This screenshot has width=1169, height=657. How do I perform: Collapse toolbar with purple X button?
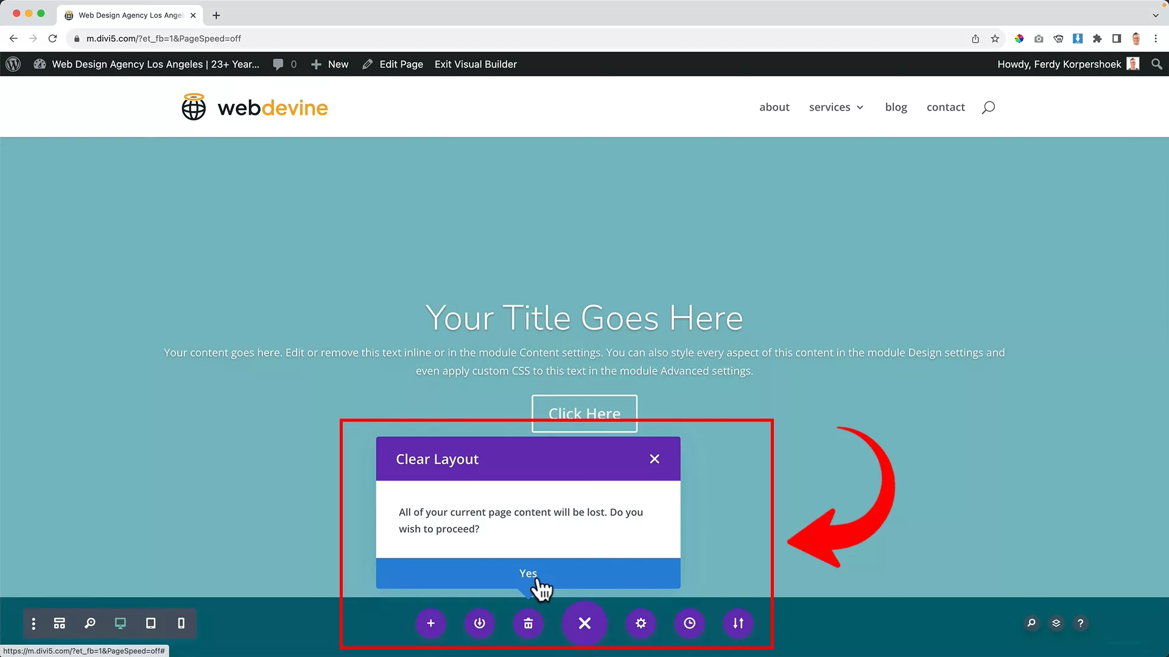tap(584, 623)
